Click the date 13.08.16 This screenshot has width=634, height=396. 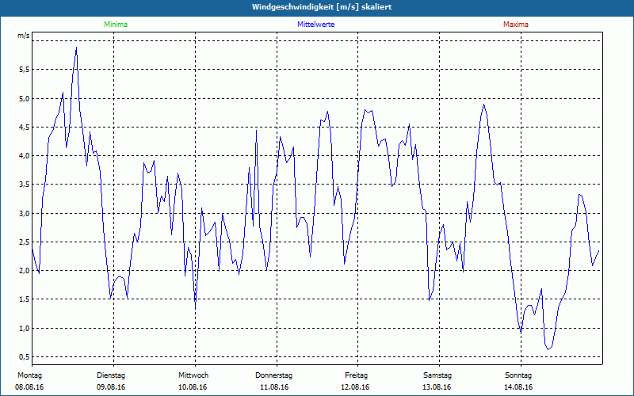pos(437,387)
